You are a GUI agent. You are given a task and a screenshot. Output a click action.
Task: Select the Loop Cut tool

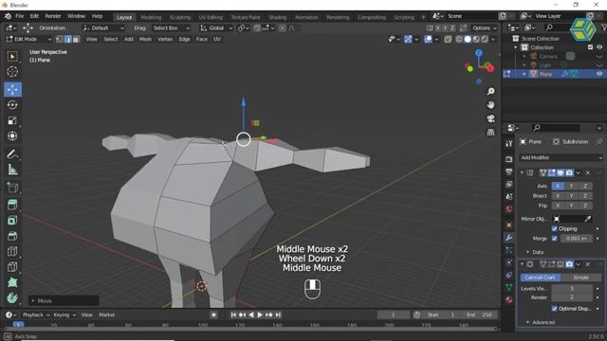(x=12, y=251)
